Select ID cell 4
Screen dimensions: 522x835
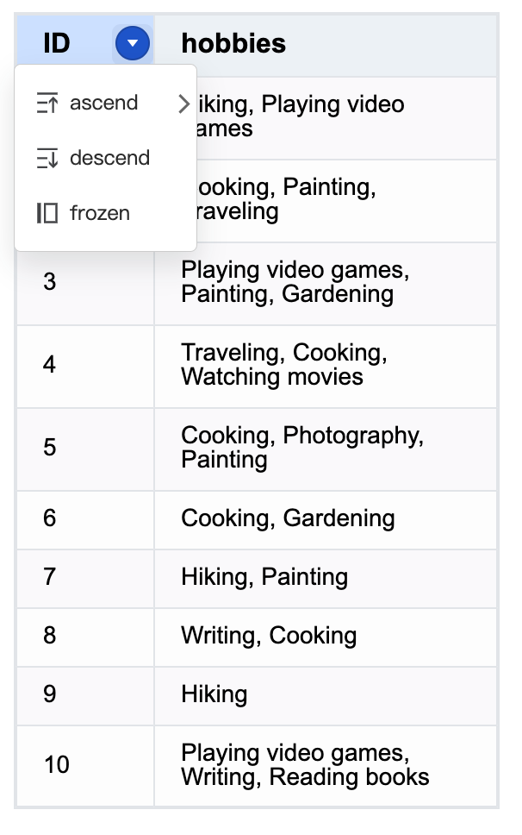click(85, 367)
